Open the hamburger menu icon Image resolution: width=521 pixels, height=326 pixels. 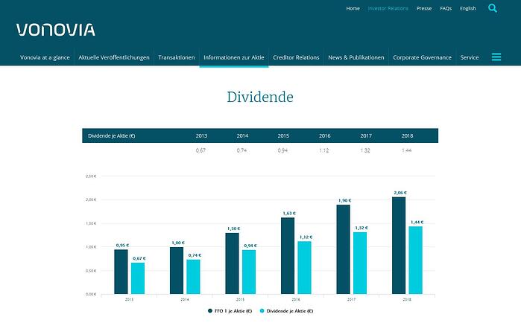coord(496,57)
